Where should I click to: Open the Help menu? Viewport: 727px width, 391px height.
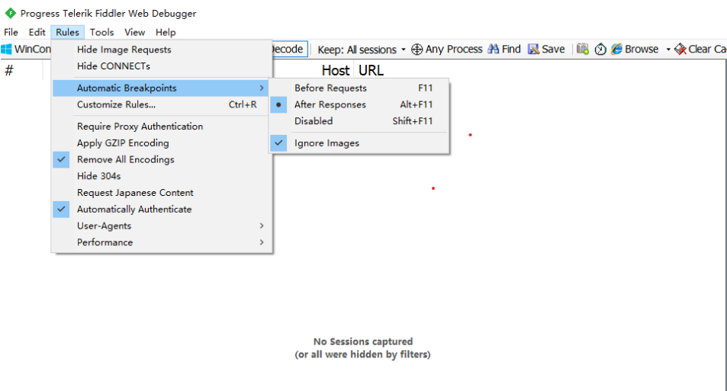[166, 32]
